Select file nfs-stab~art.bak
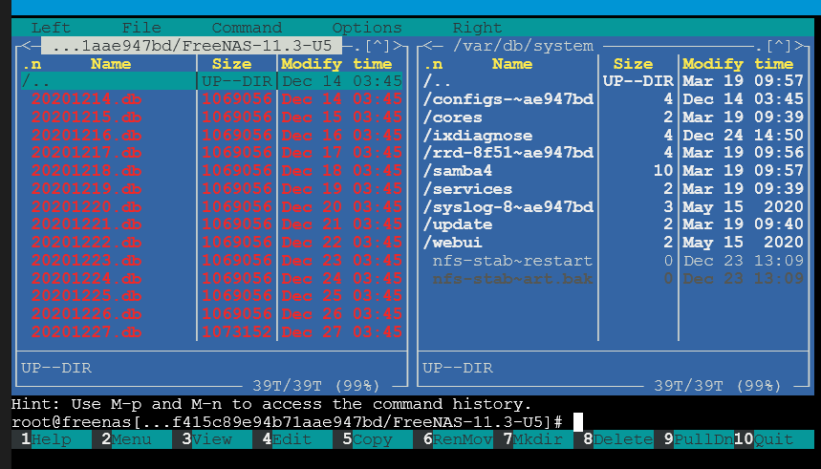 614,278
